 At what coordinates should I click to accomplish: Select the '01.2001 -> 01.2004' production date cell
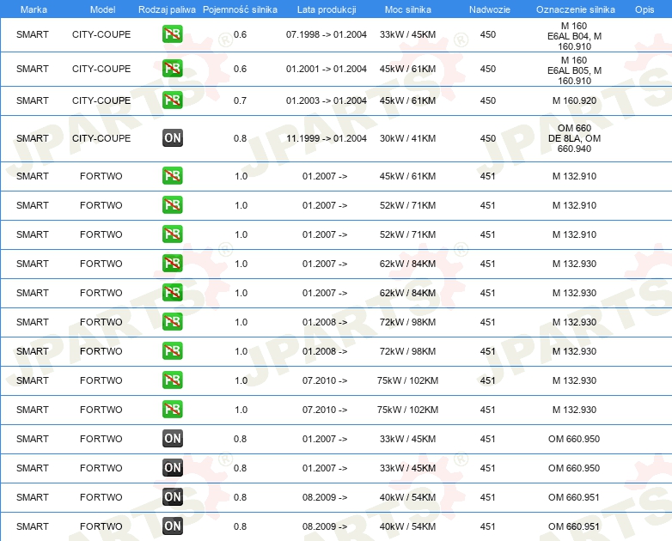[x=327, y=69]
